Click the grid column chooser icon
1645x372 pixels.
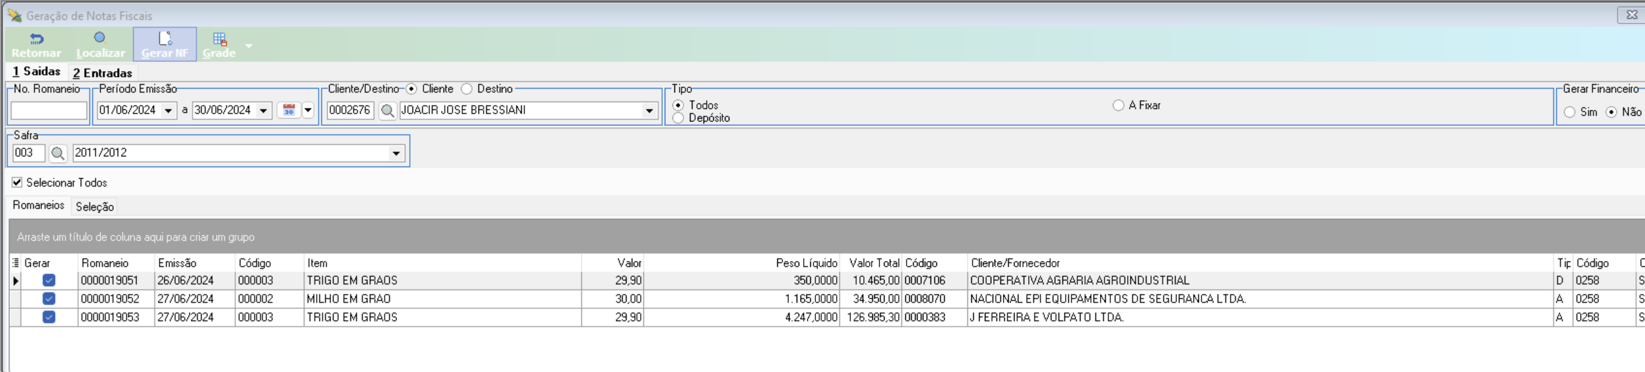(16, 263)
